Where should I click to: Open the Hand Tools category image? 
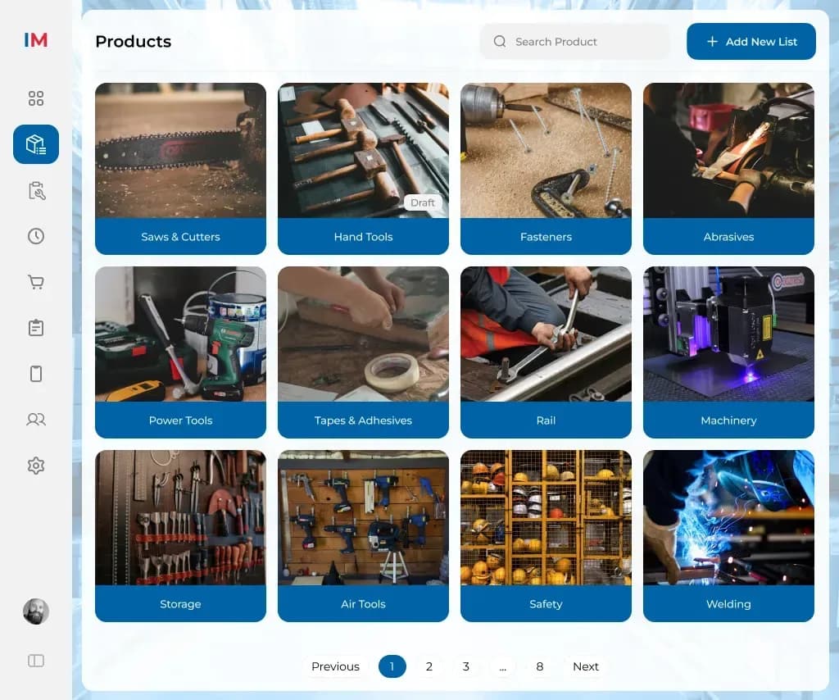363,150
